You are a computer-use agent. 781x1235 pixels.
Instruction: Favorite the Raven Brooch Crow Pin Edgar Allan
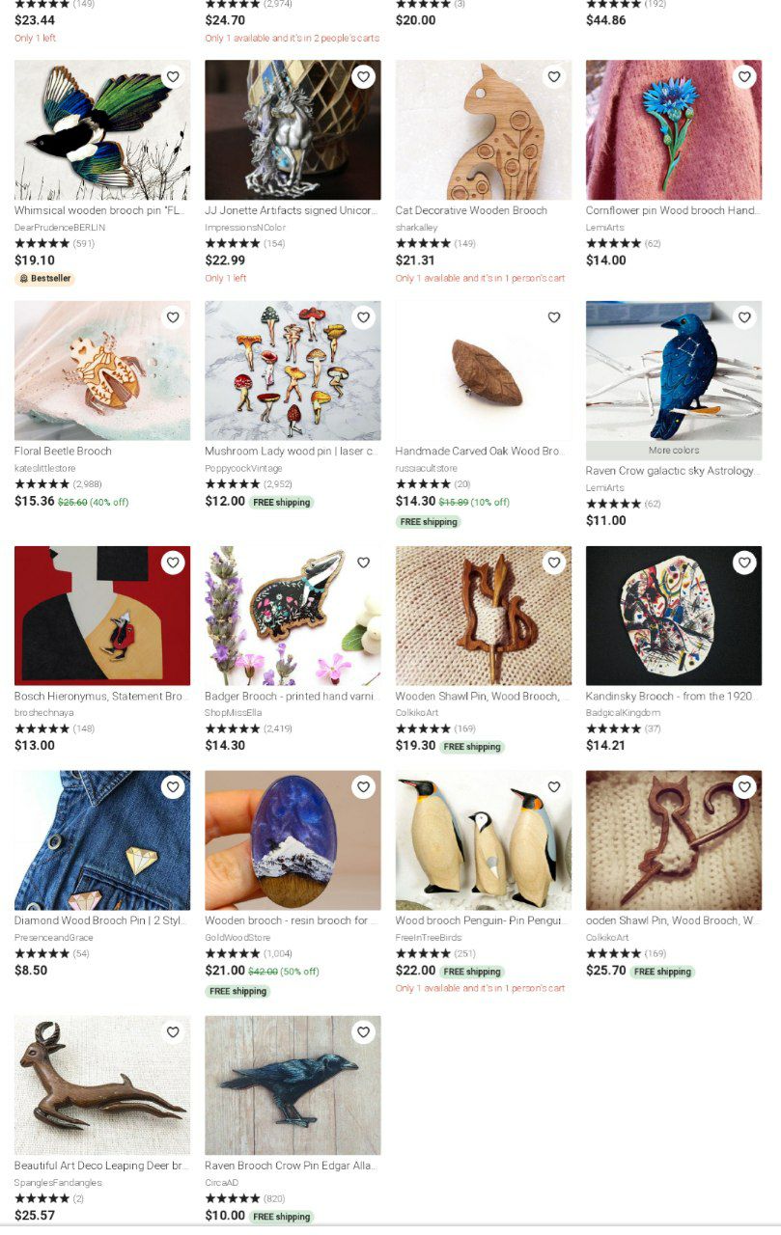(363, 1032)
